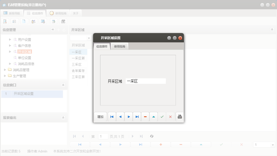Cancel editing with the red X icon
Screen dimensions: 277x156
click(x=170, y=116)
